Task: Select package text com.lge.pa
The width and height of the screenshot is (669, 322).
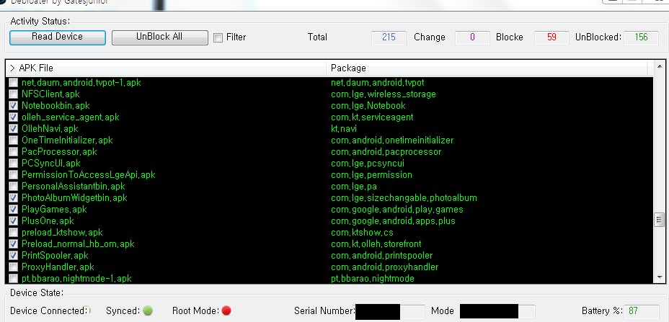Action: click(354, 186)
